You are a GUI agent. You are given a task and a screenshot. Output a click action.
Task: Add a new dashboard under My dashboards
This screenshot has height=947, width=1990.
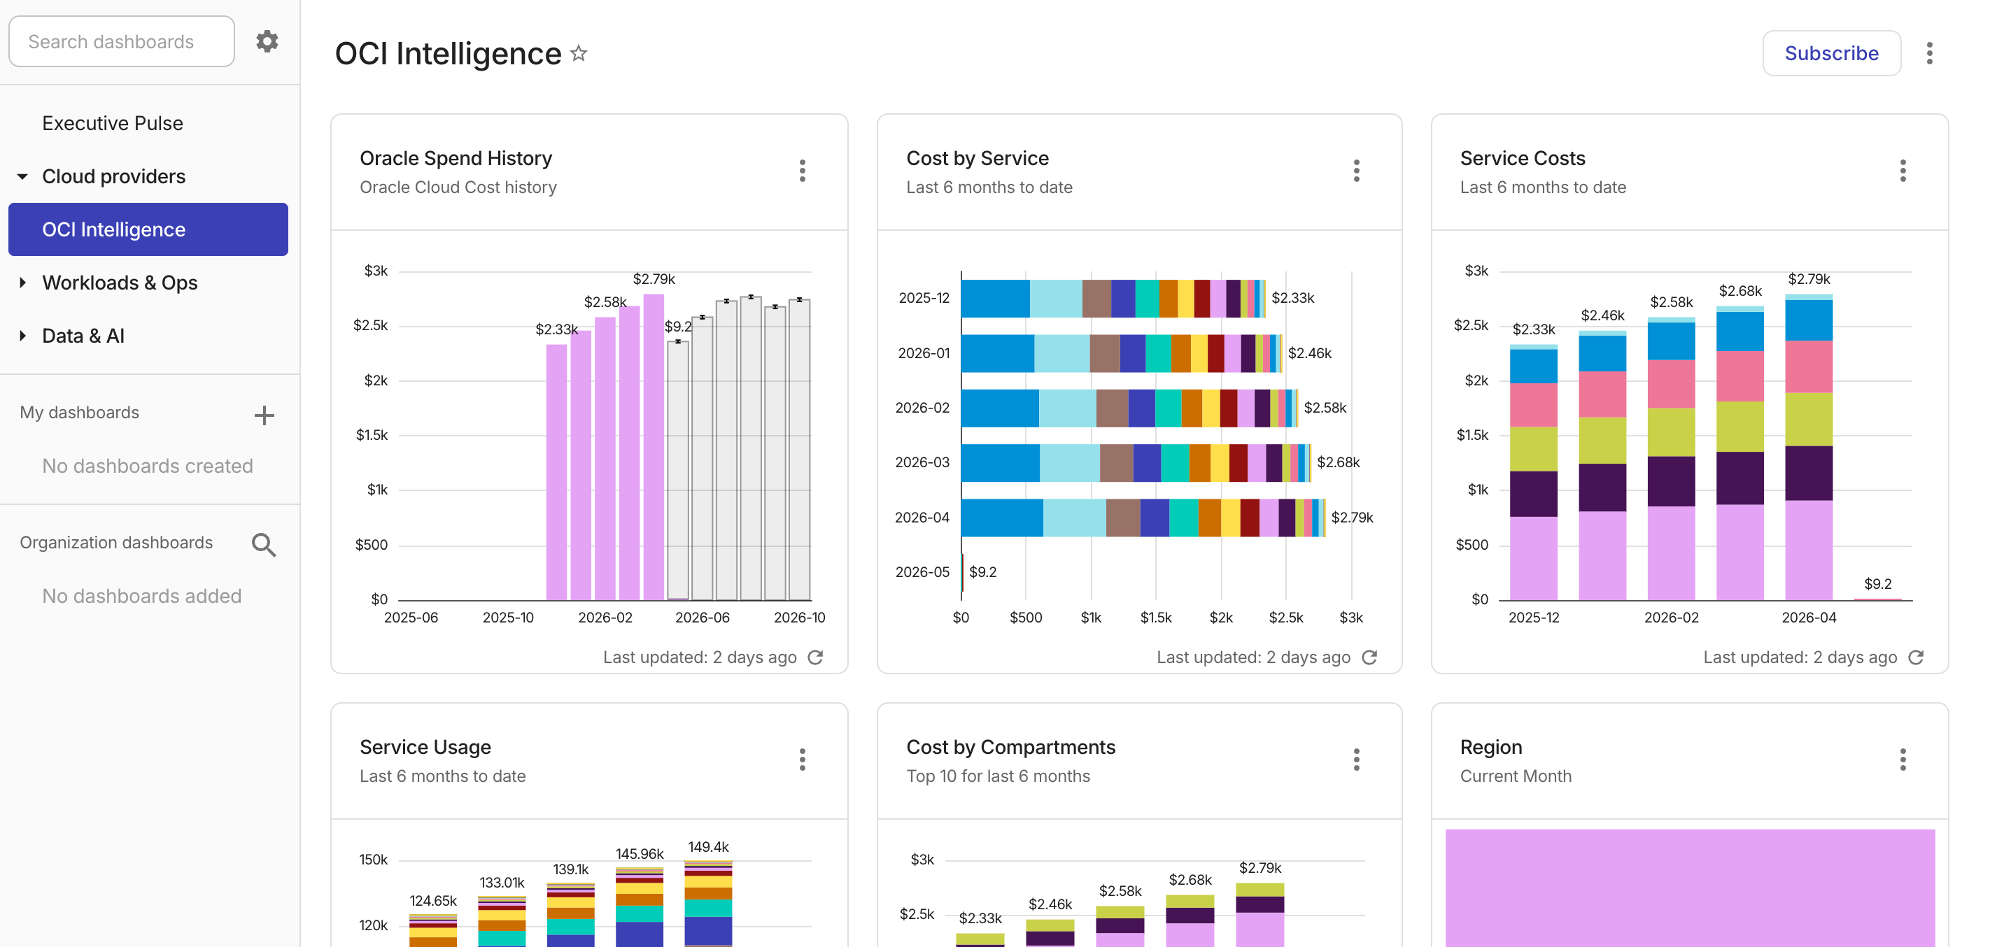264,415
